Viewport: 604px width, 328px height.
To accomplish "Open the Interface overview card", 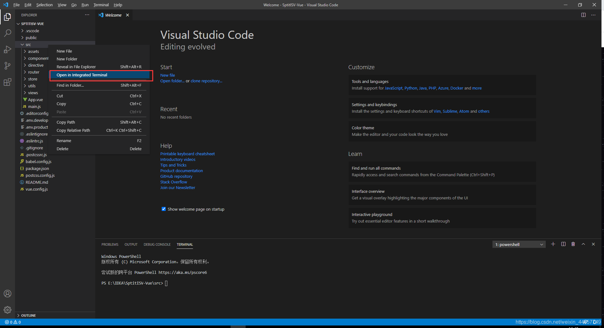I will (x=442, y=194).
